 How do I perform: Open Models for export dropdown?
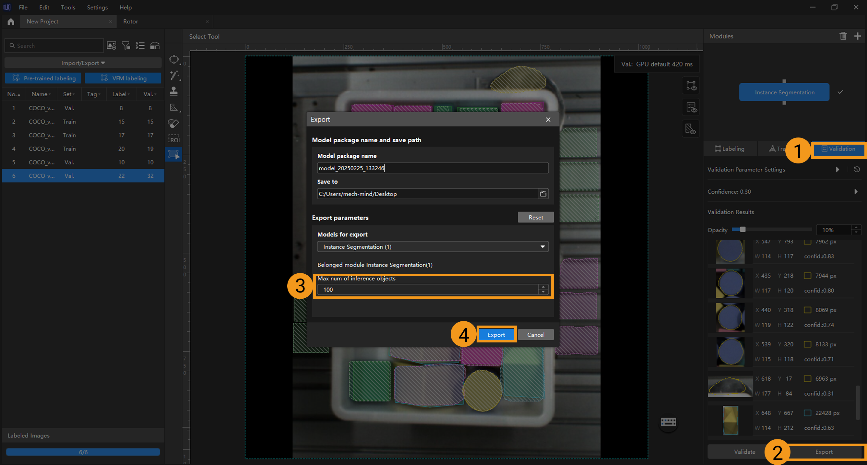coord(433,247)
